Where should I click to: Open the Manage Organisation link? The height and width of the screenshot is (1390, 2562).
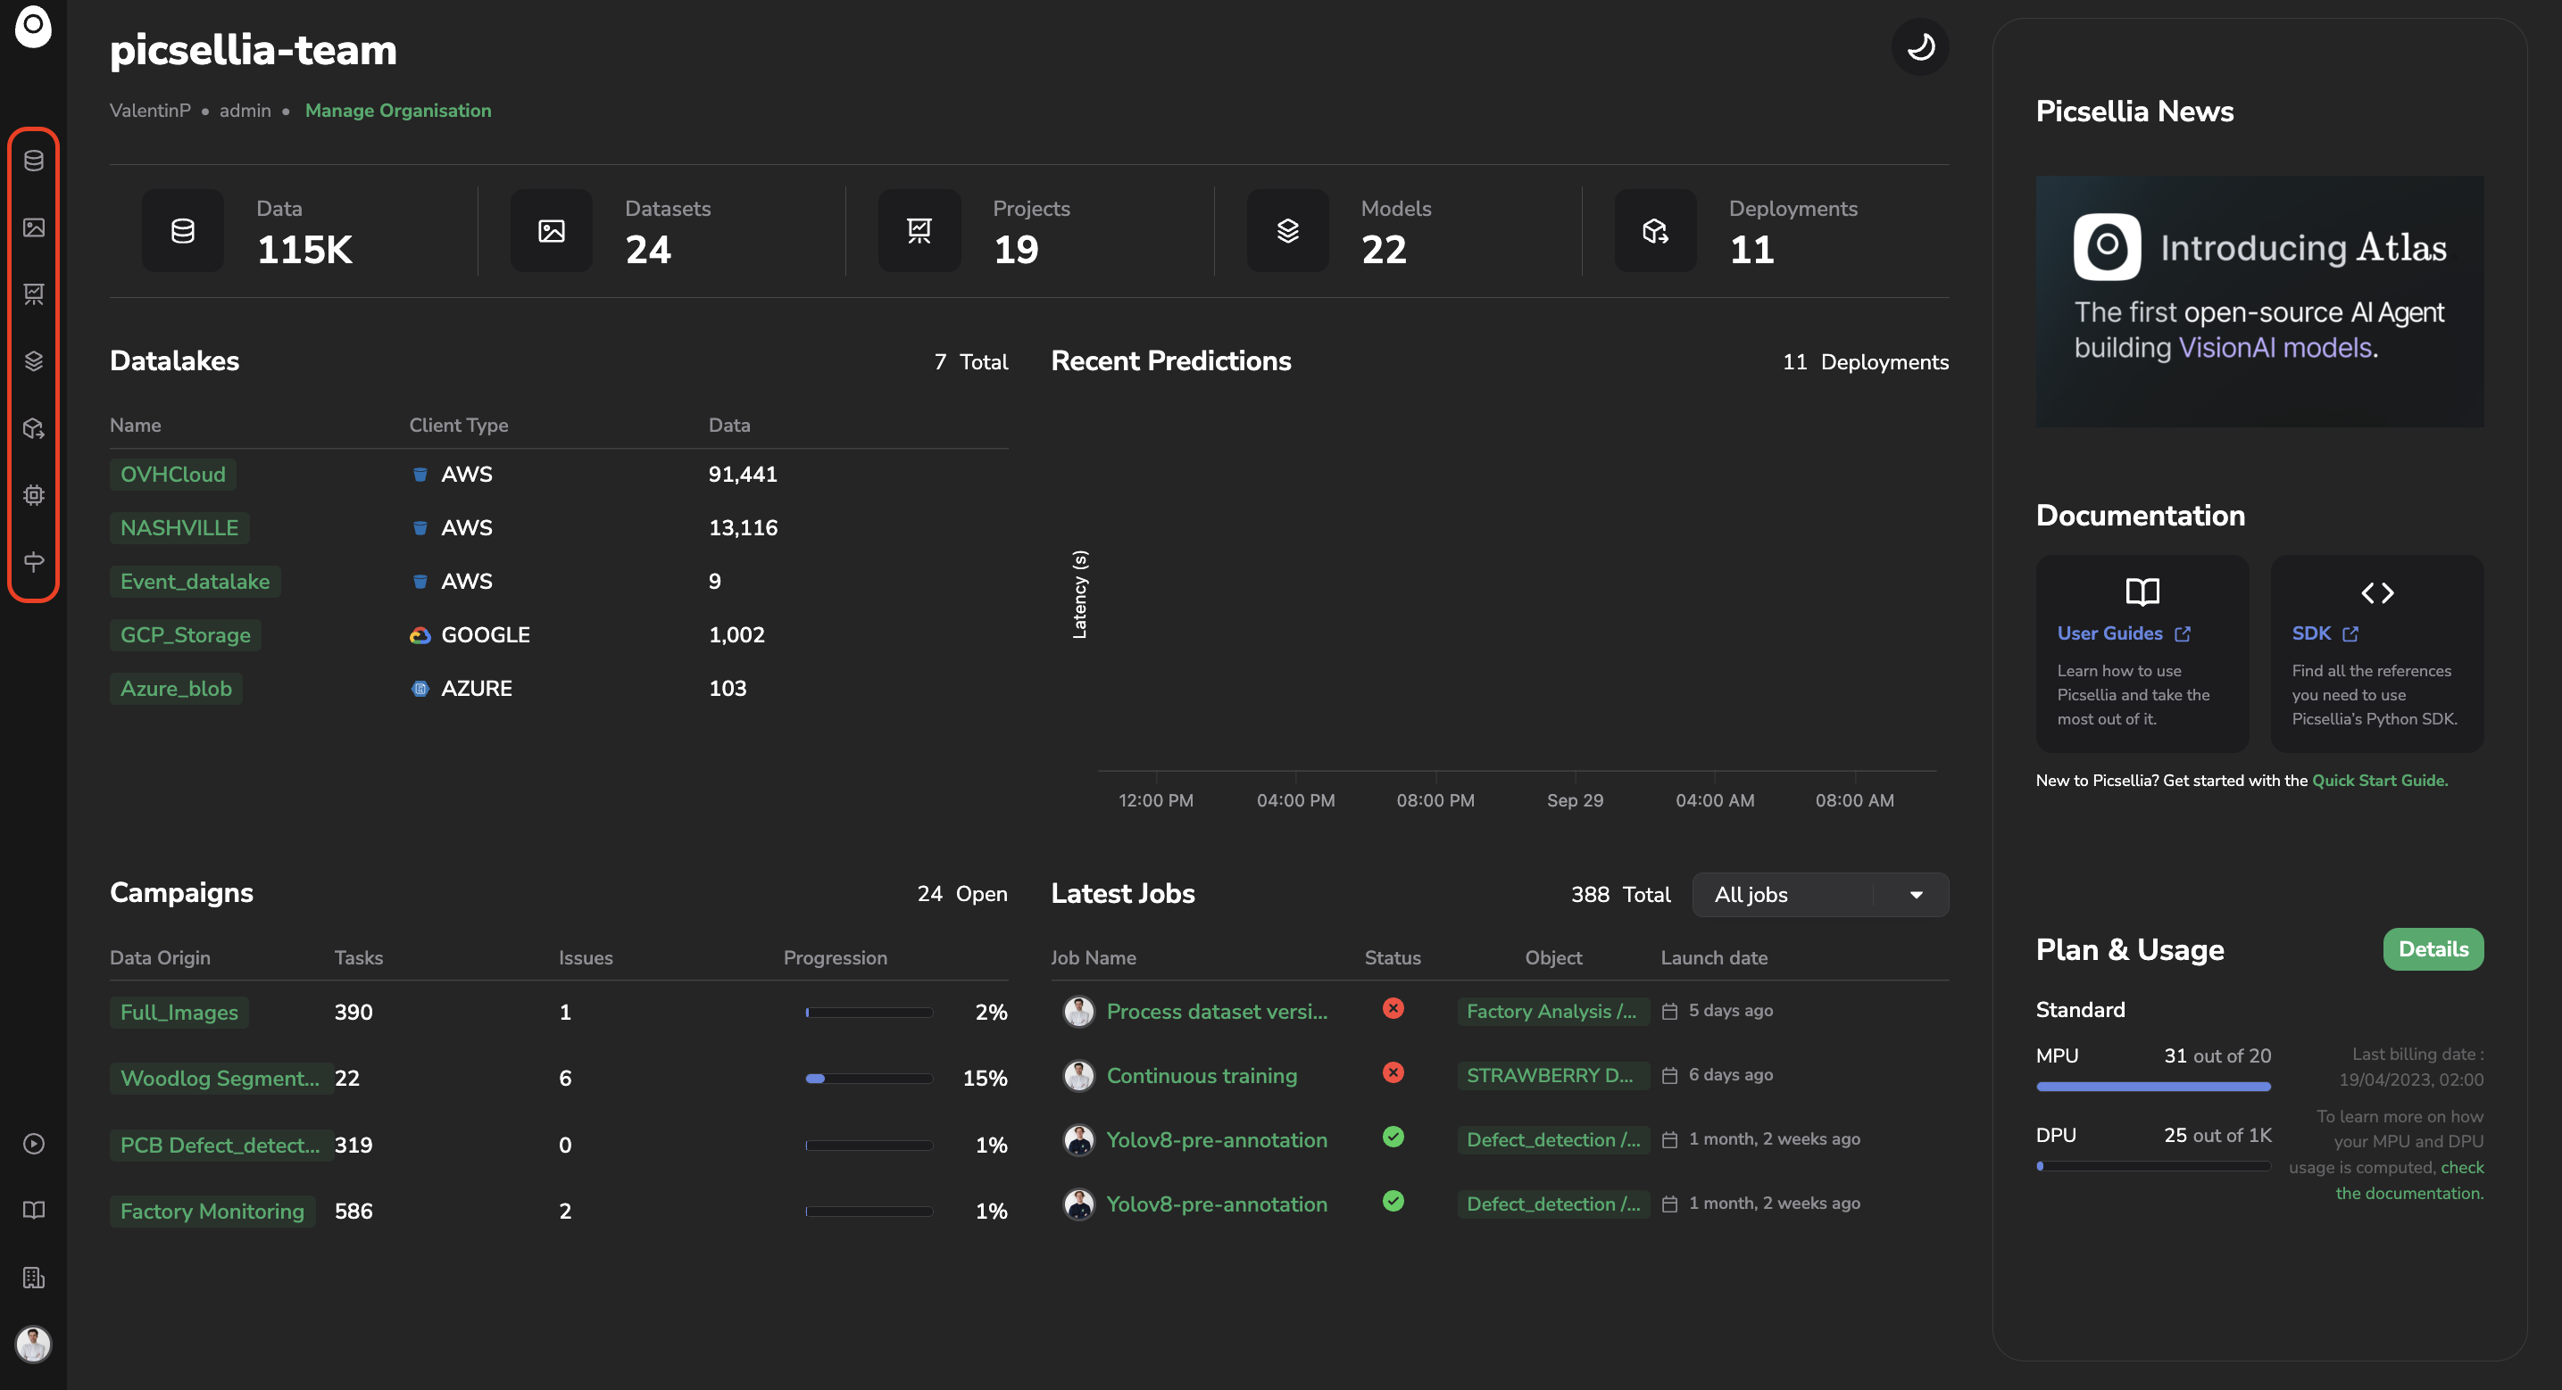pyautogui.click(x=398, y=111)
